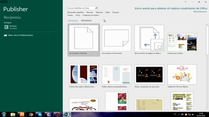Open the Windows Start menu

[4, 114]
